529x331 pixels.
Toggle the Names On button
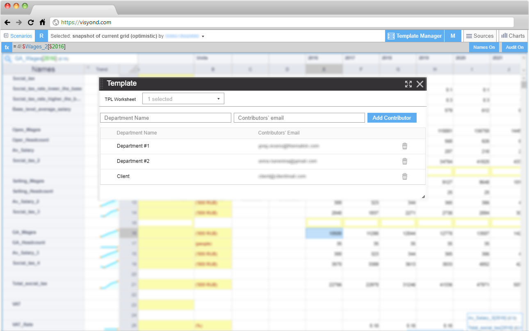[x=484, y=47]
